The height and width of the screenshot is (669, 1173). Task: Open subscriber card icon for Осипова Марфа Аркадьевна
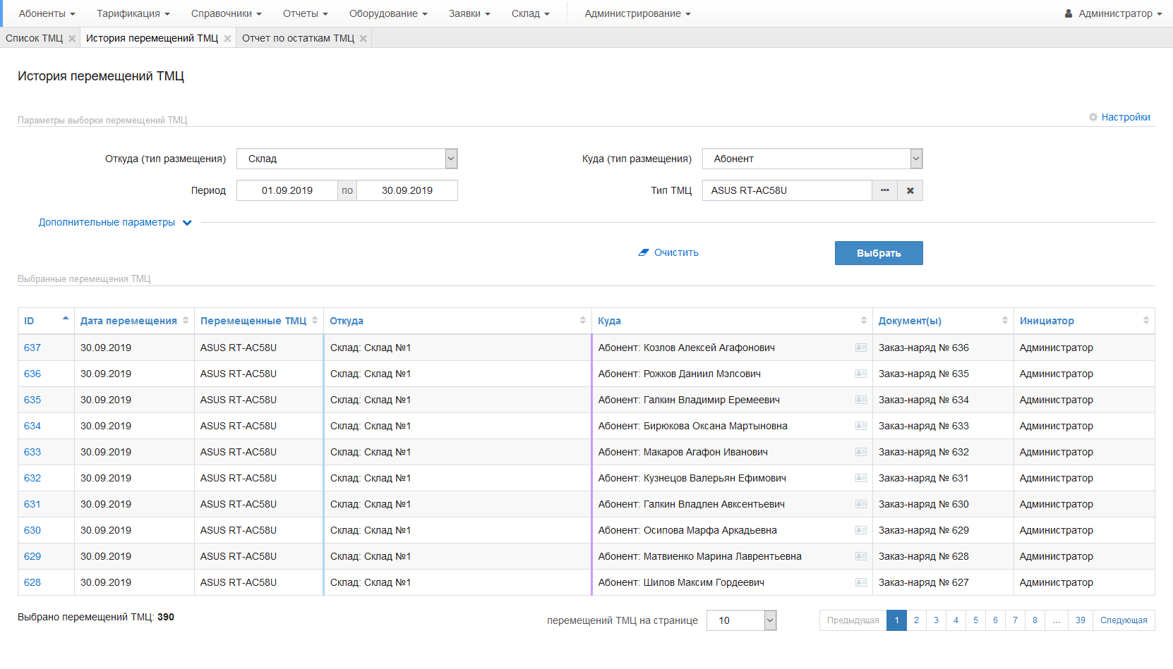(861, 530)
